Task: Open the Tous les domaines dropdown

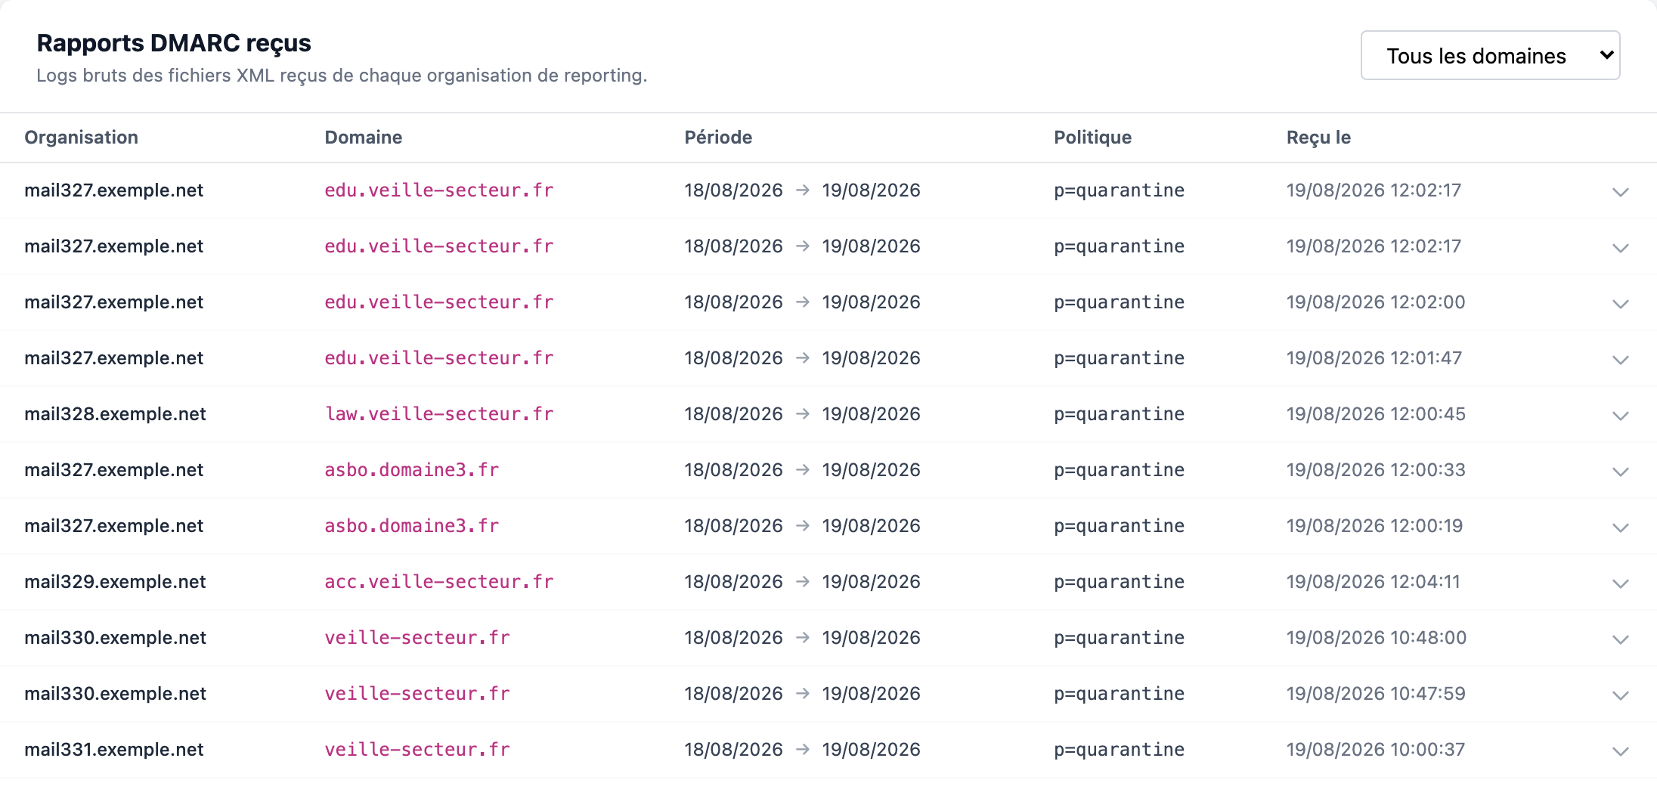Action: tap(1490, 55)
